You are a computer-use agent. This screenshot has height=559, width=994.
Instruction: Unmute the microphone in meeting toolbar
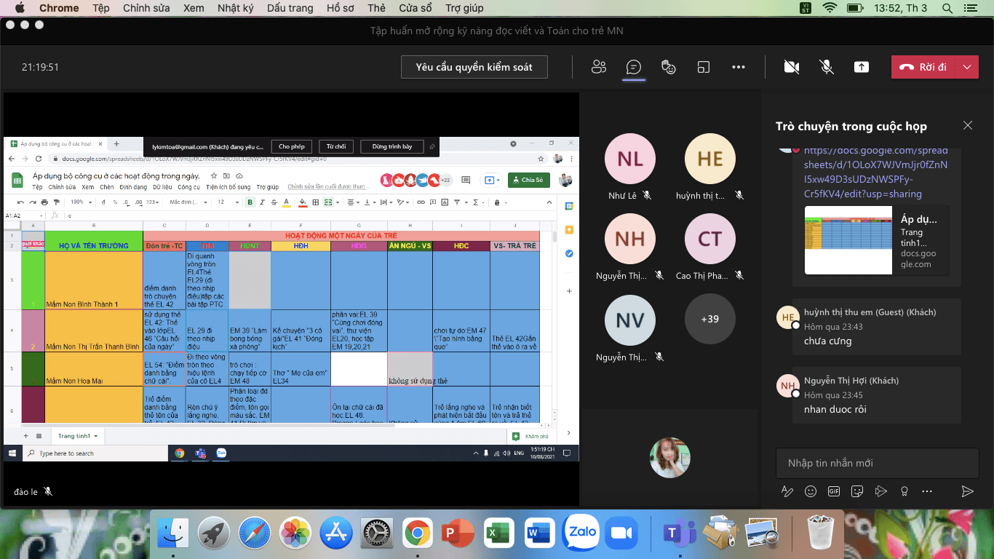click(827, 67)
